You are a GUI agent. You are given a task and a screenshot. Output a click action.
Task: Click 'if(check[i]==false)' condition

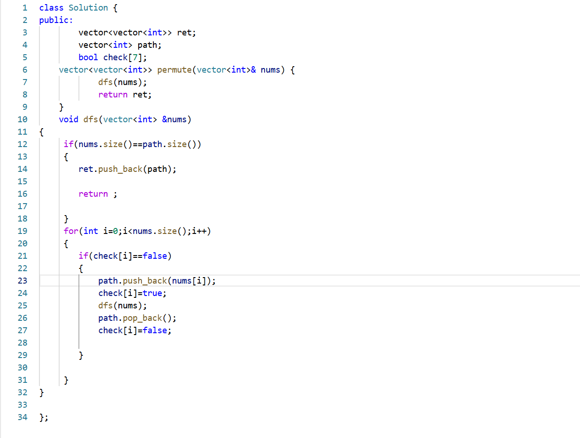(x=125, y=256)
